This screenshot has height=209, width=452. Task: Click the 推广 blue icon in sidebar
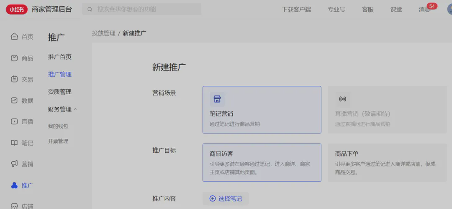point(14,185)
